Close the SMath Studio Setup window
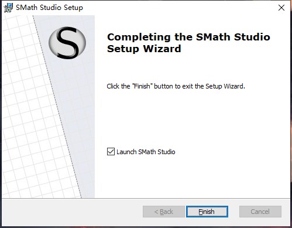 281,8
